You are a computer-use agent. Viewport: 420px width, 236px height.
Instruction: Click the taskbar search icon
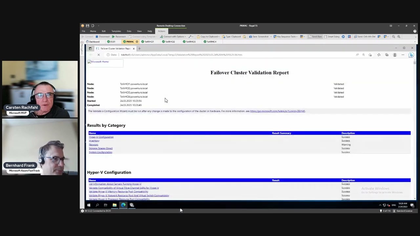click(97, 205)
